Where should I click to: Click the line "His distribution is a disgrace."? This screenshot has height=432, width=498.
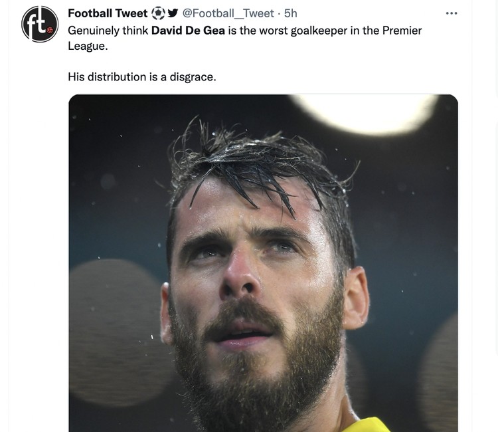(x=142, y=77)
